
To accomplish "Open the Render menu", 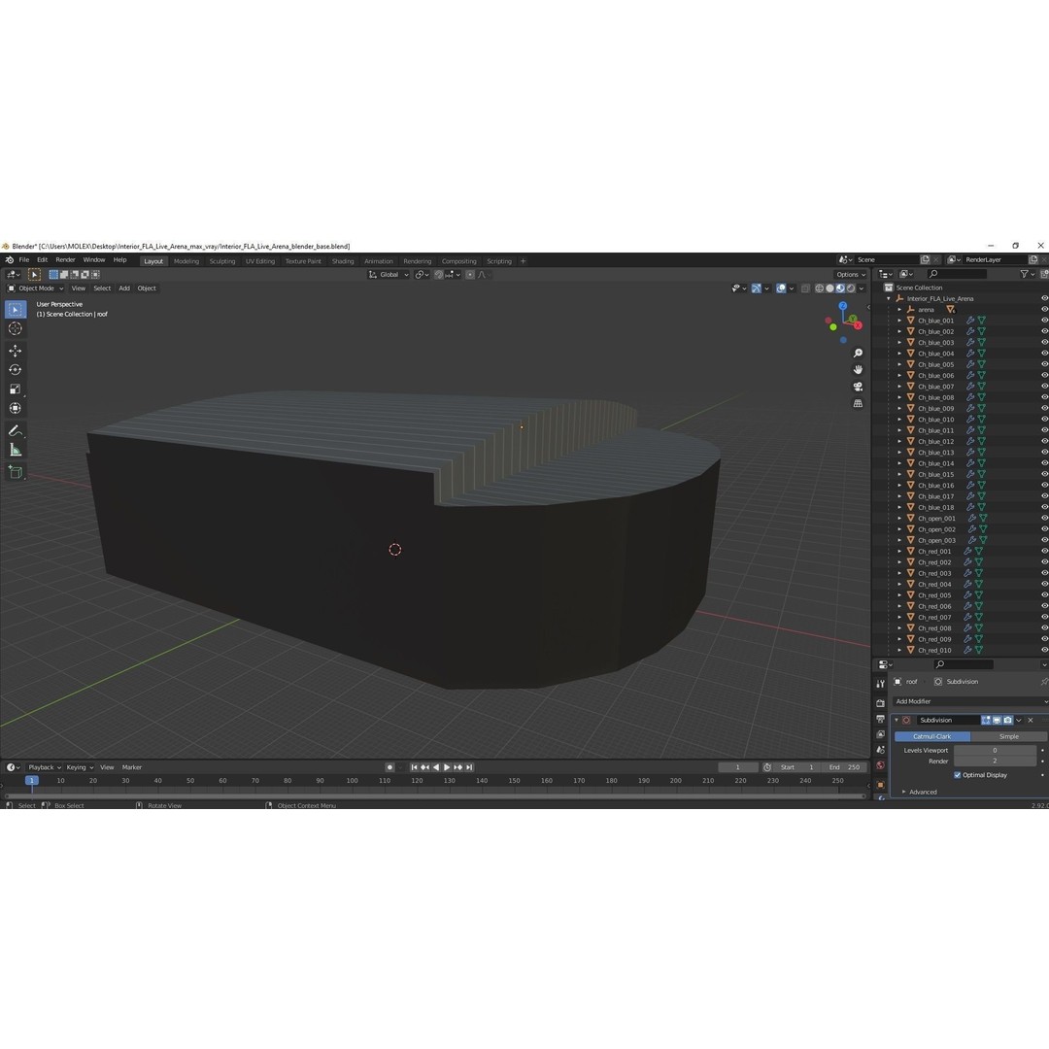I will 64,259.
